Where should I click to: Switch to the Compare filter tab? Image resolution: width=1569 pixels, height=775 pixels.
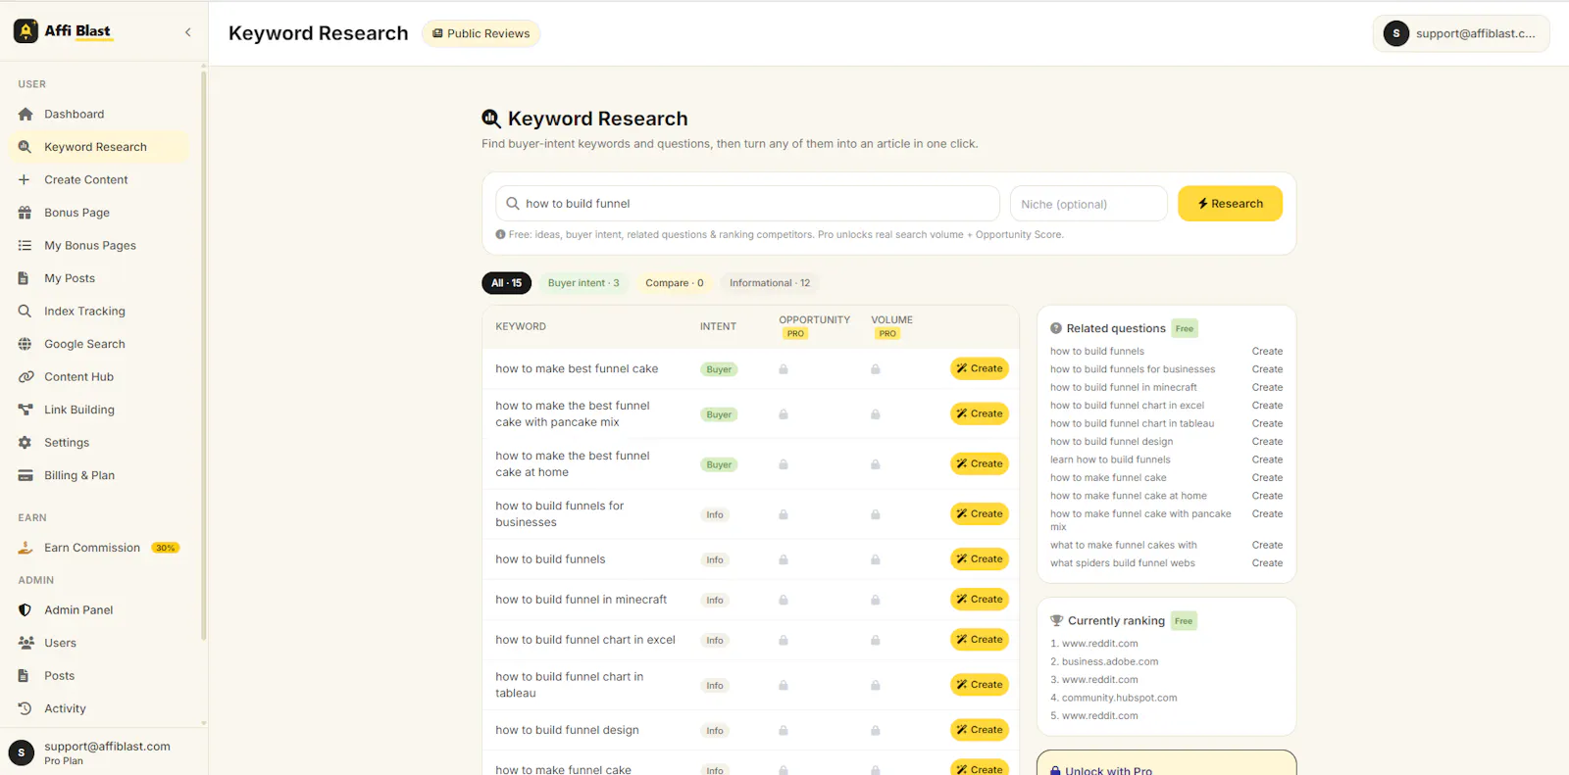coord(675,283)
